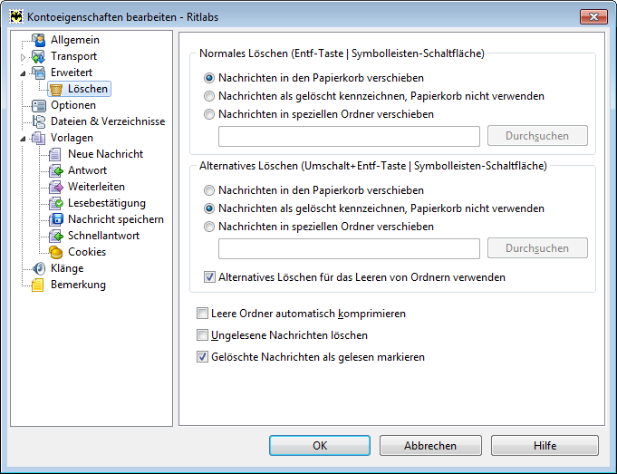Click the Vorlagen documents icon

[x=39, y=138]
